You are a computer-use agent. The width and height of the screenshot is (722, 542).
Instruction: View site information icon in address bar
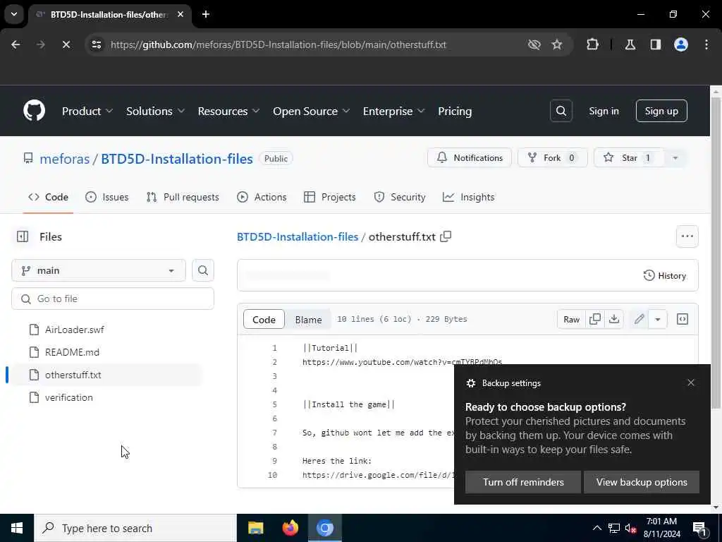pyautogui.click(x=96, y=44)
